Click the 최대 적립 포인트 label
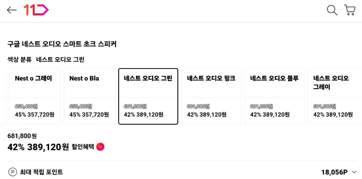Viewport: 362px width, 179px height. click(x=41, y=172)
